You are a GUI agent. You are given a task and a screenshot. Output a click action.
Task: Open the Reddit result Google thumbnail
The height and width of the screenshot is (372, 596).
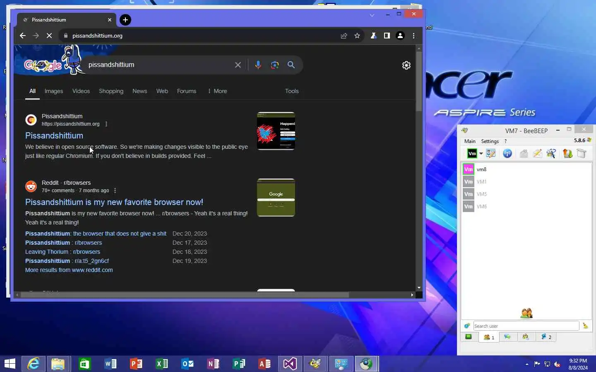pyautogui.click(x=276, y=198)
